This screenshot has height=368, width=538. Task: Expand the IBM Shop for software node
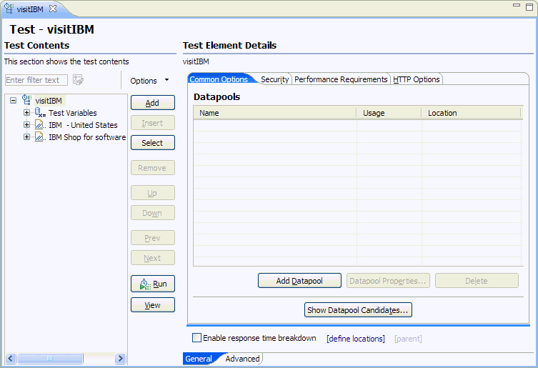click(26, 137)
